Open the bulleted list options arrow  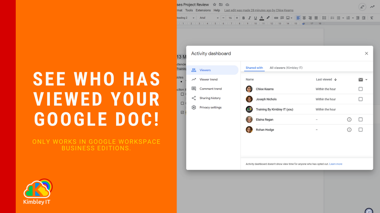click(343, 18)
